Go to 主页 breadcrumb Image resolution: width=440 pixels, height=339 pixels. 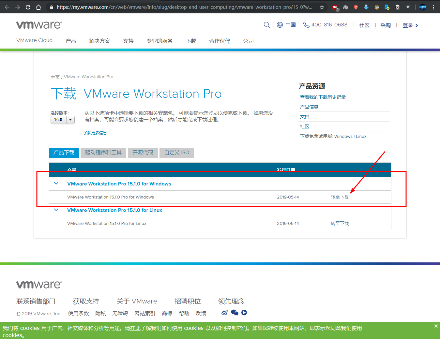(55, 77)
